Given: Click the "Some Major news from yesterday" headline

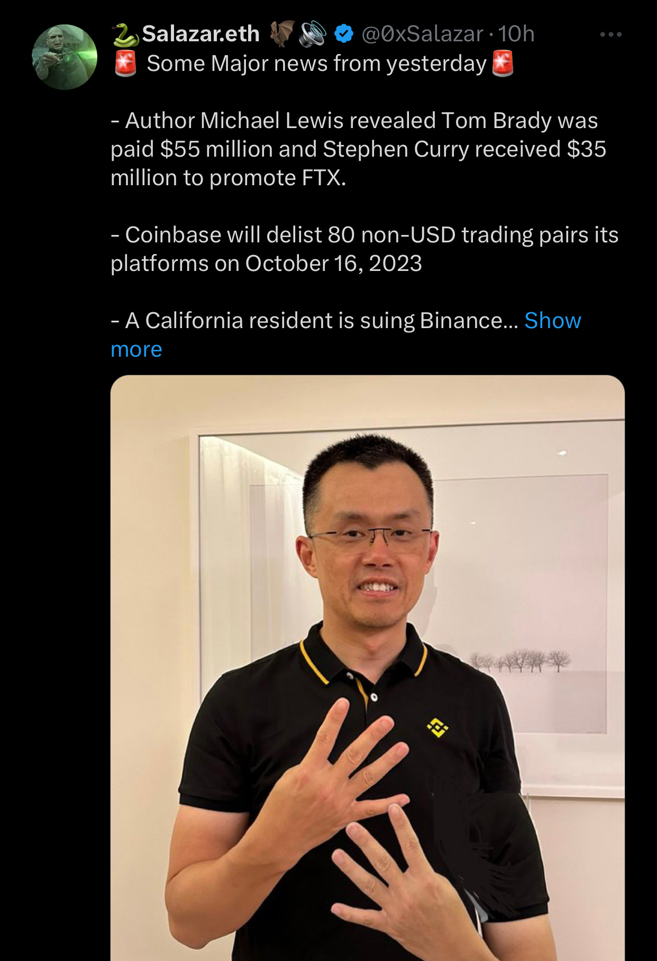Looking at the screenshot, I should (316, 64).
